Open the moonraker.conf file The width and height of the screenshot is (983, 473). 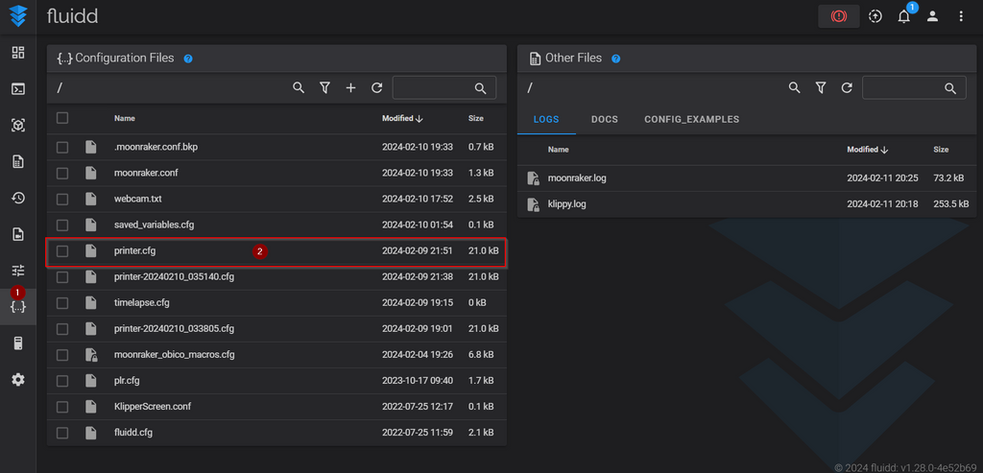point(276,173)
